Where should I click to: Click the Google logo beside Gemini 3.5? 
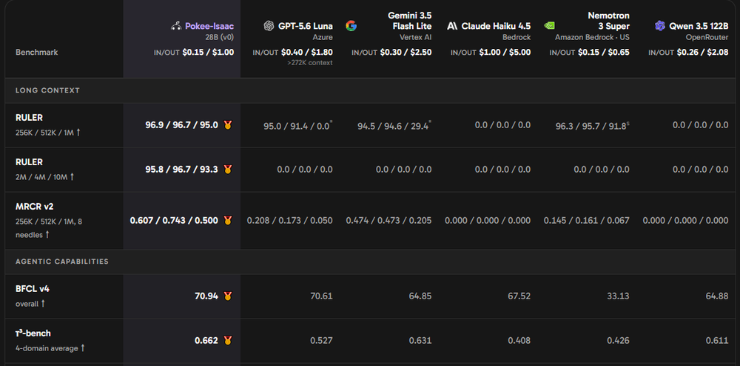click(351, 26)
